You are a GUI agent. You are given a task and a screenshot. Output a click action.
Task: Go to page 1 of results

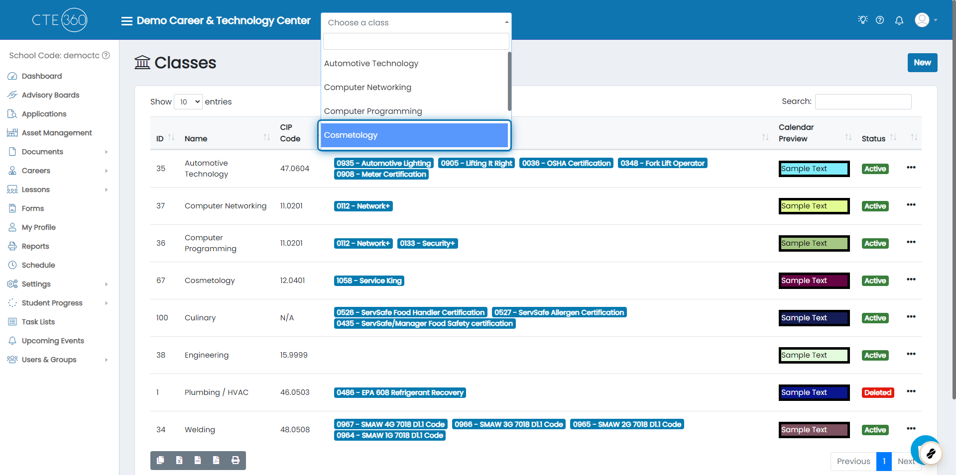(x=884, y=461)
